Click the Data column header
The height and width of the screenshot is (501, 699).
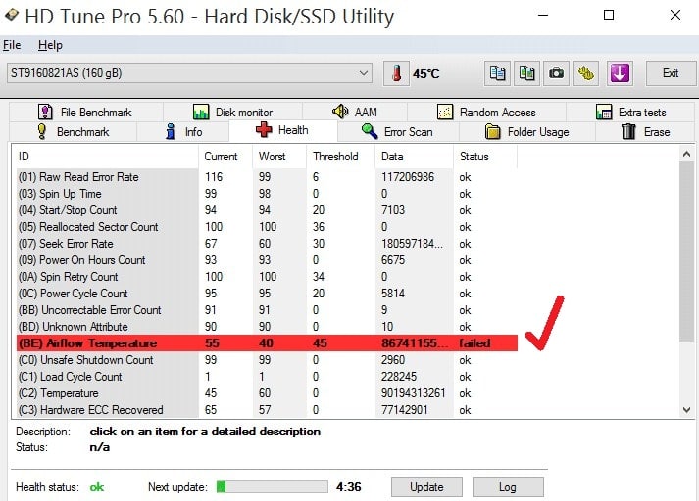[414, 157]
